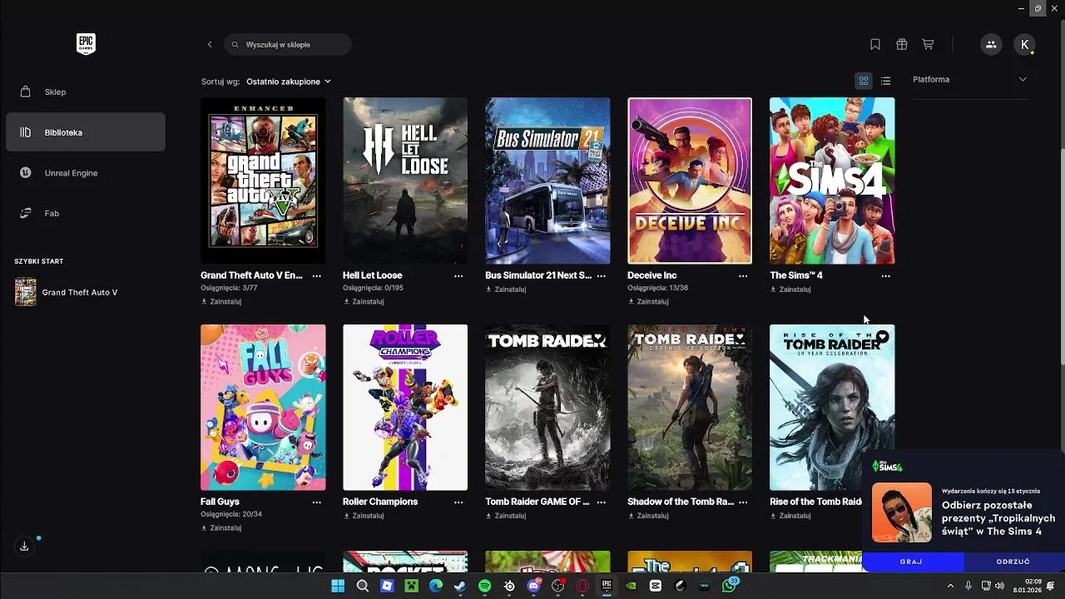
Task: Open WhatsApp from the taskbar
Action: tap(729, 586)
